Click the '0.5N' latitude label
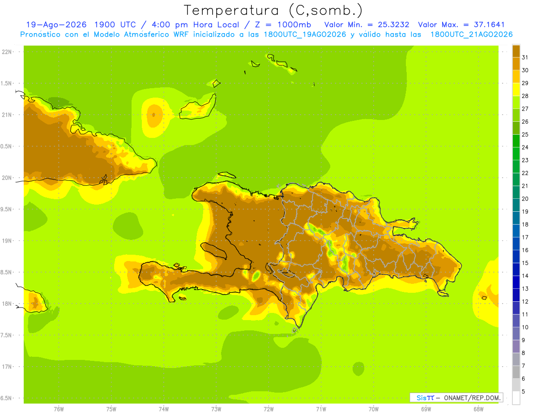The image size is (537, 415). (7, 146)
